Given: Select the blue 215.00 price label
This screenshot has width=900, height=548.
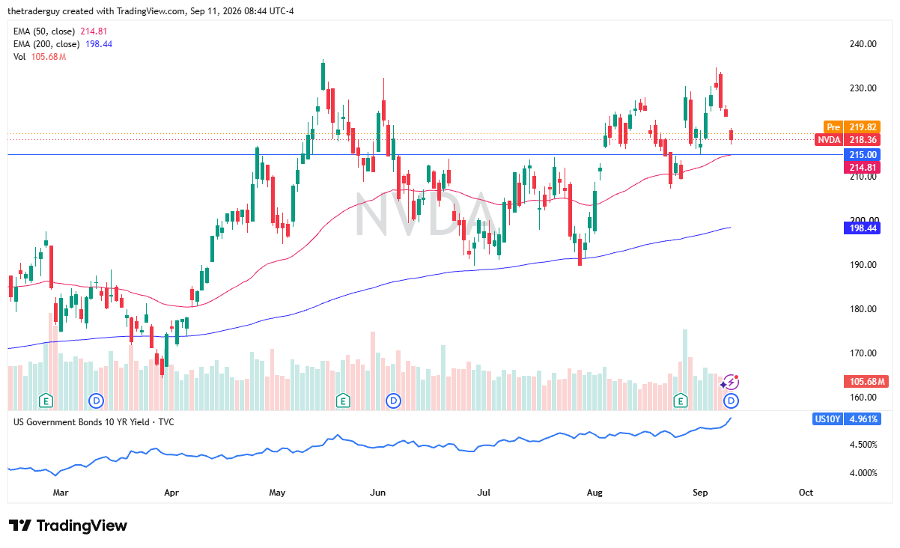Looking at the screenshot, I should 862,155.
